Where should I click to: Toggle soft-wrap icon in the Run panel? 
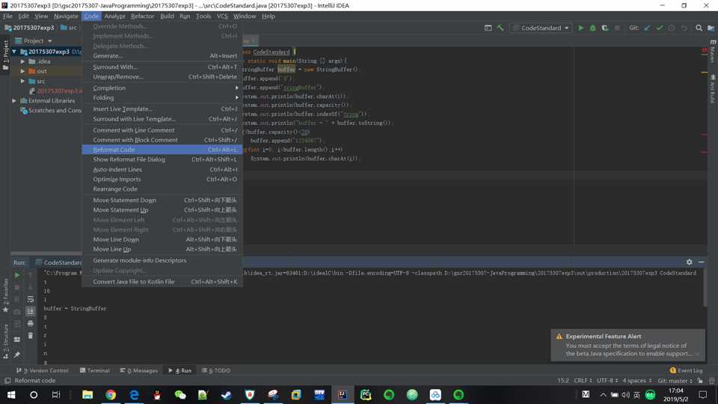click(30, 299)
